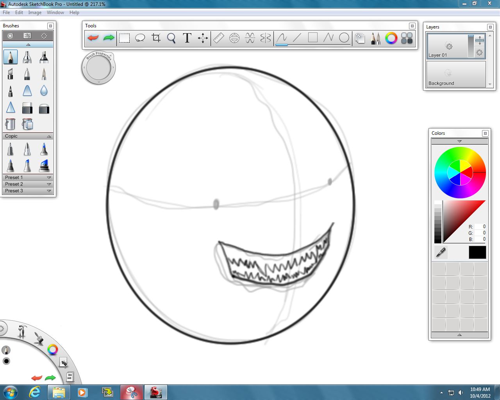Select the freehand stroke style
Image resolution: width=500 pixels, height=400 pixels.
[282, 38]
